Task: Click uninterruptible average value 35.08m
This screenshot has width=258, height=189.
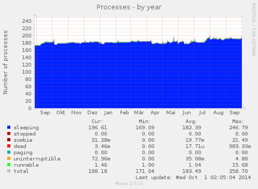Action: click(195, 159)
